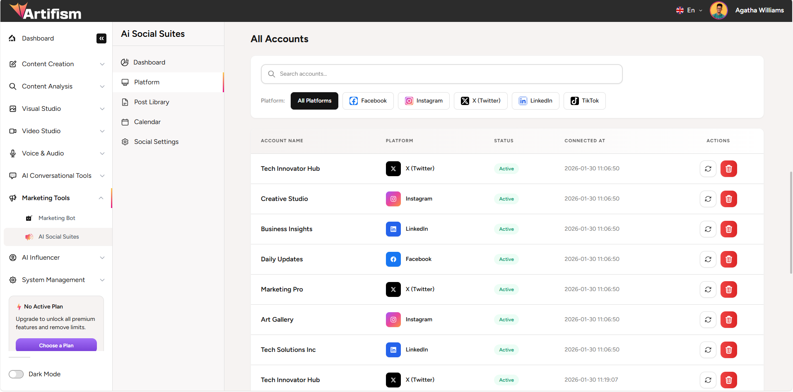
Task: Expand the AI Influencer section
Action: point(102,257)
